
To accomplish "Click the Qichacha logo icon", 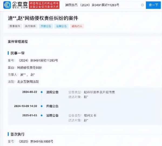I will click(7, 5).
